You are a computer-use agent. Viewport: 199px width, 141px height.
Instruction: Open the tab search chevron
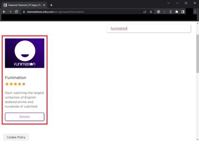pyautogui.click(x=169, y=3)
